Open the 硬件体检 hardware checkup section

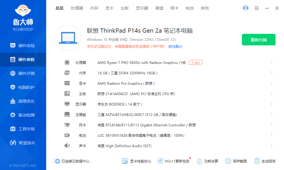(x=23, y=46)
